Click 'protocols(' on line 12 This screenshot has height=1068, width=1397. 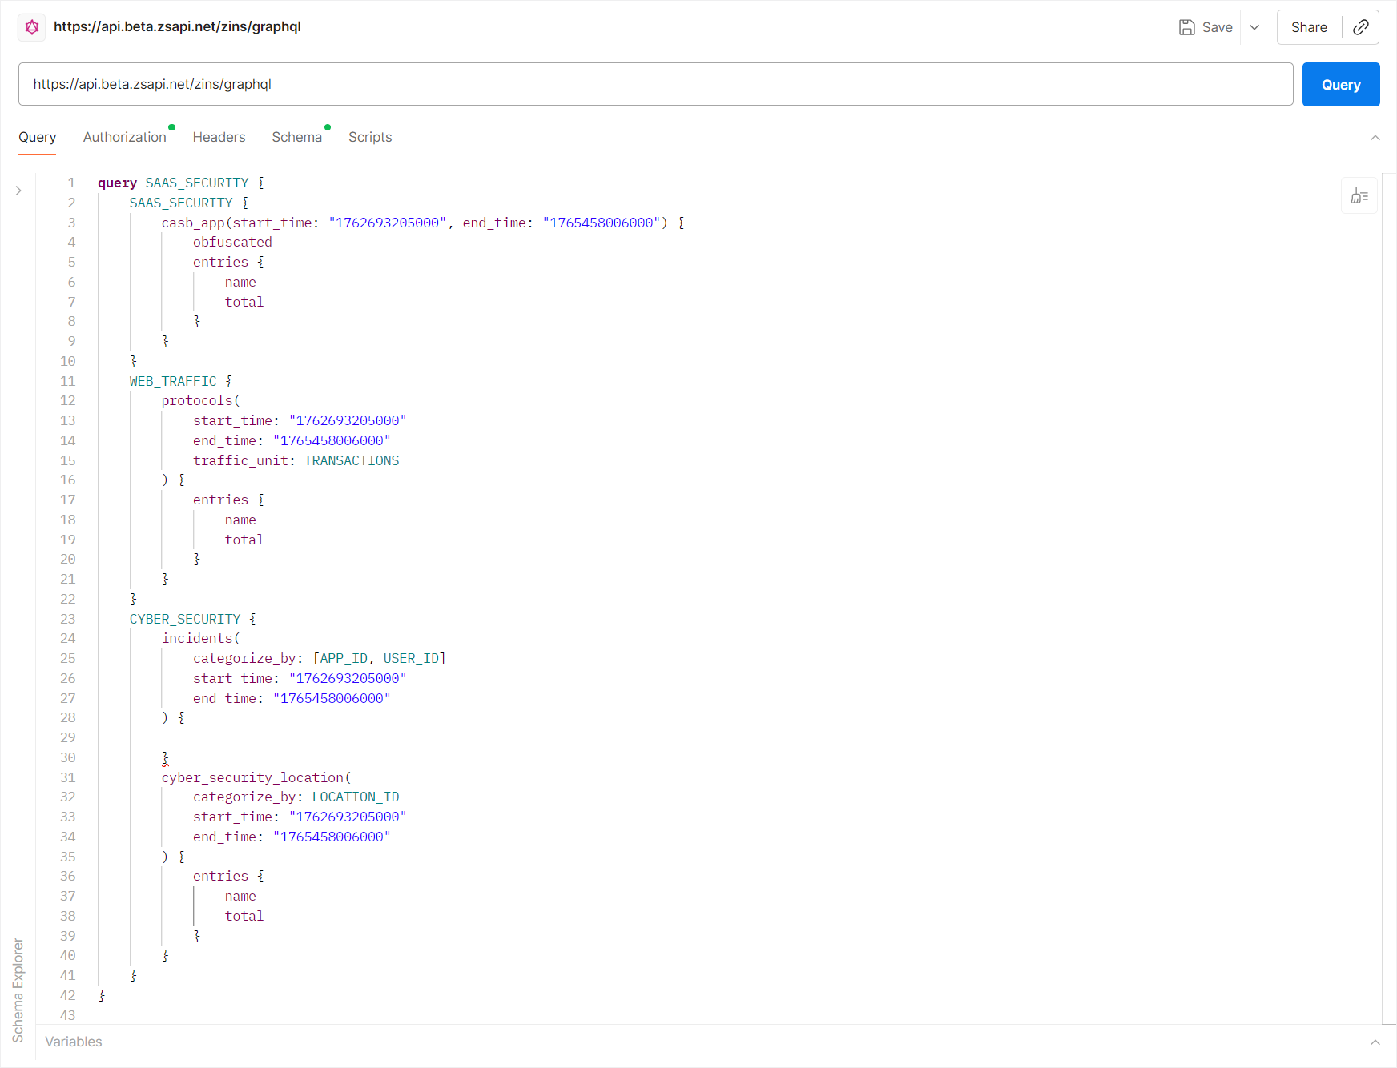[x=201, y=400]
